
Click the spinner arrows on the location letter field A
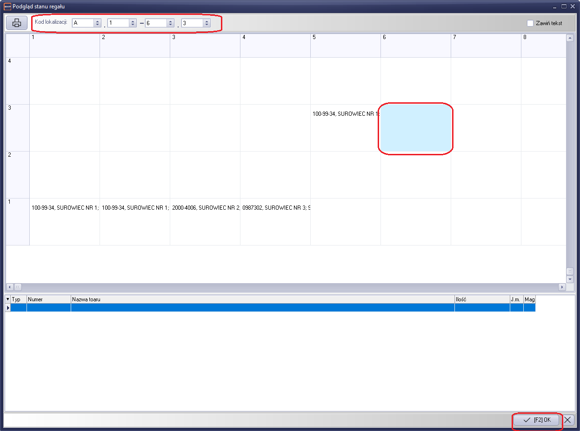pyautogui.click(x=97, y=23)
